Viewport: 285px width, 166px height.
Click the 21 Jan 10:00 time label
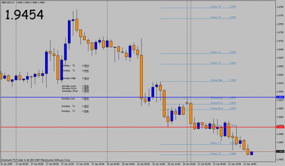[235, 164]
